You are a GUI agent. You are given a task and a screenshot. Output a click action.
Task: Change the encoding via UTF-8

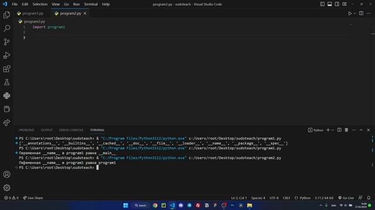coord(274,198)
